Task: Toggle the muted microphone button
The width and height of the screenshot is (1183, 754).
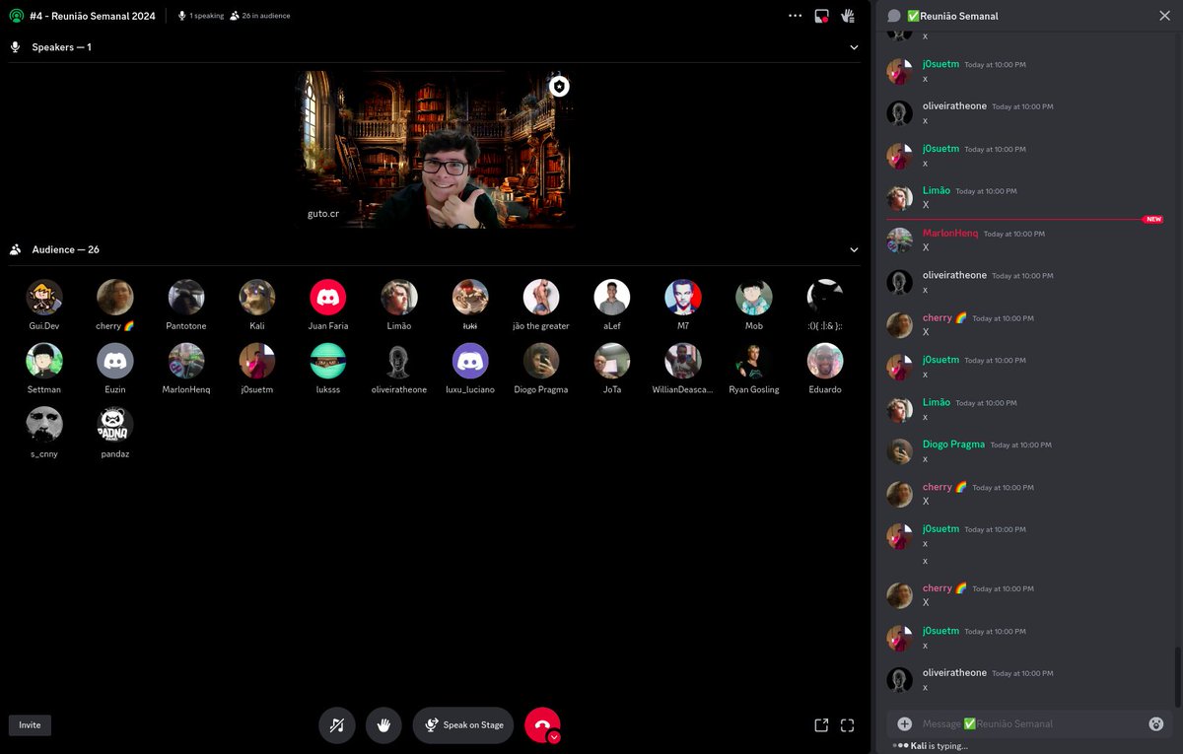Action: tap(337, 725)
